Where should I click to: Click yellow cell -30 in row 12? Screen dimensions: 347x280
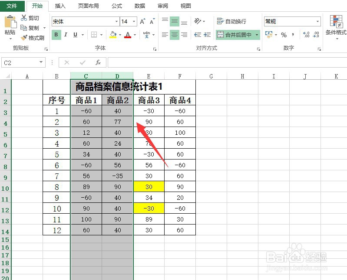click(x=149, y=208)
